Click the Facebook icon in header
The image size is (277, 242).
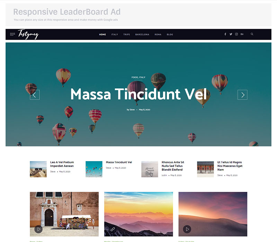tap(225, 34)
